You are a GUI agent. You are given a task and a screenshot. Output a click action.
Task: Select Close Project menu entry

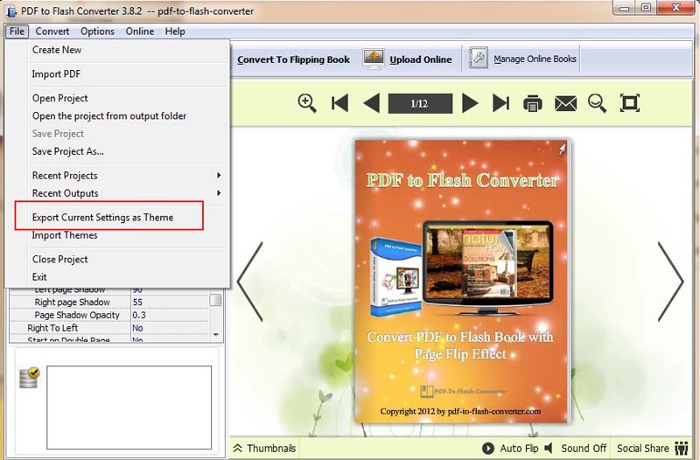pos(59,259)
